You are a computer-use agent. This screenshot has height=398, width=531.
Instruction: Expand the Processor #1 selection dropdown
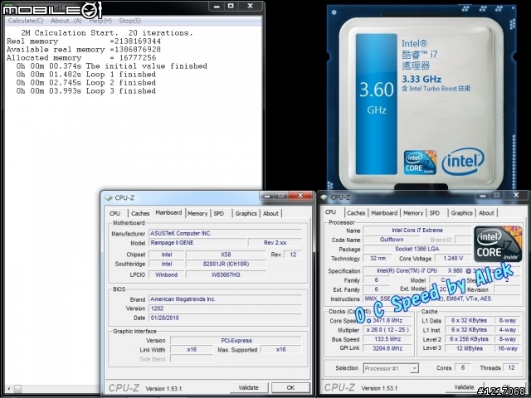(x=414, y=368)
